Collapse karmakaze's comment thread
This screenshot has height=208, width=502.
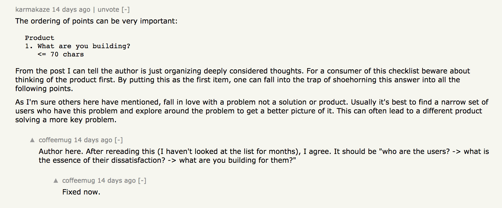[x=126, y=10]
